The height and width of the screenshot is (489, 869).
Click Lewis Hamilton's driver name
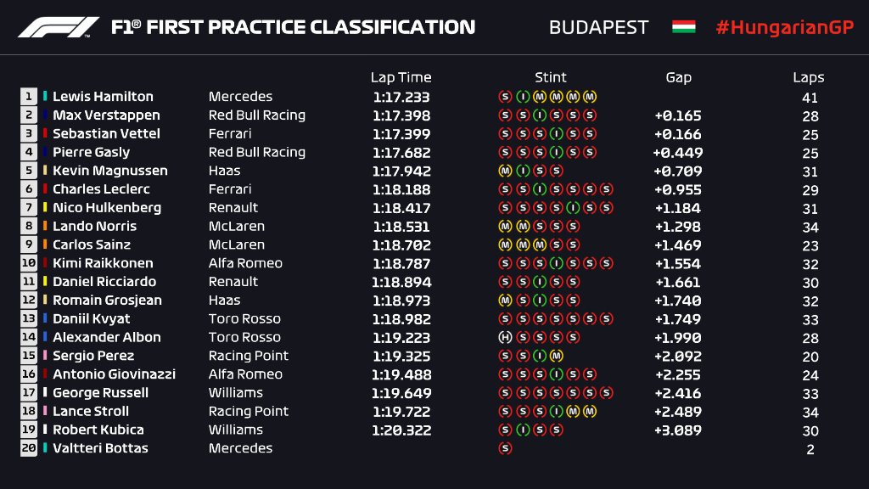point(103,97)
